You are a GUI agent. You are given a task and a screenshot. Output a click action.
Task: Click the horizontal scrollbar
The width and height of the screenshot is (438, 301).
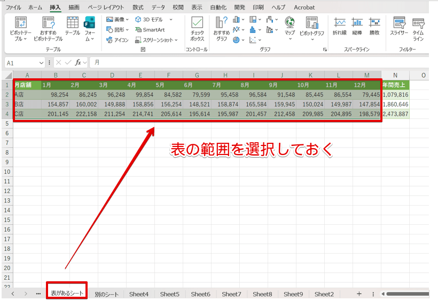click(408, 294)
